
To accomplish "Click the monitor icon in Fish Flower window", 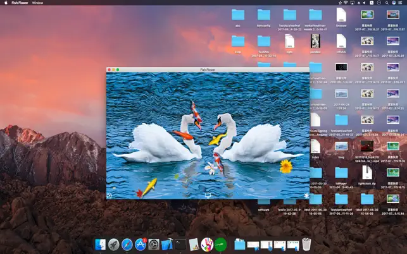I will (x=208, y=195).
